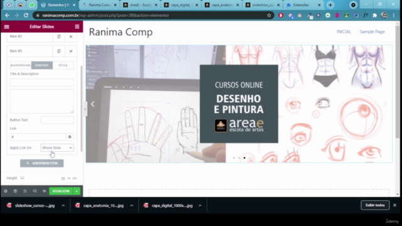Screen dimensions: 402x226
Task: Collapse the Item #3 slide row
Action: point(30,51)
